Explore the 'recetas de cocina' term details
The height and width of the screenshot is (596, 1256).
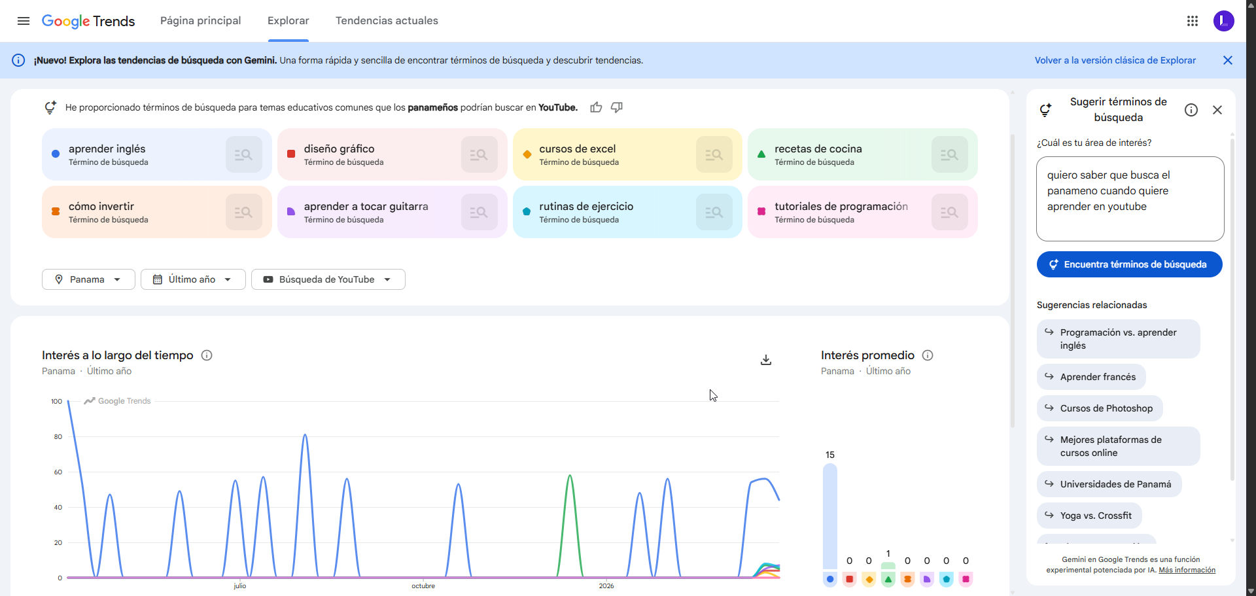click(950, 154)
